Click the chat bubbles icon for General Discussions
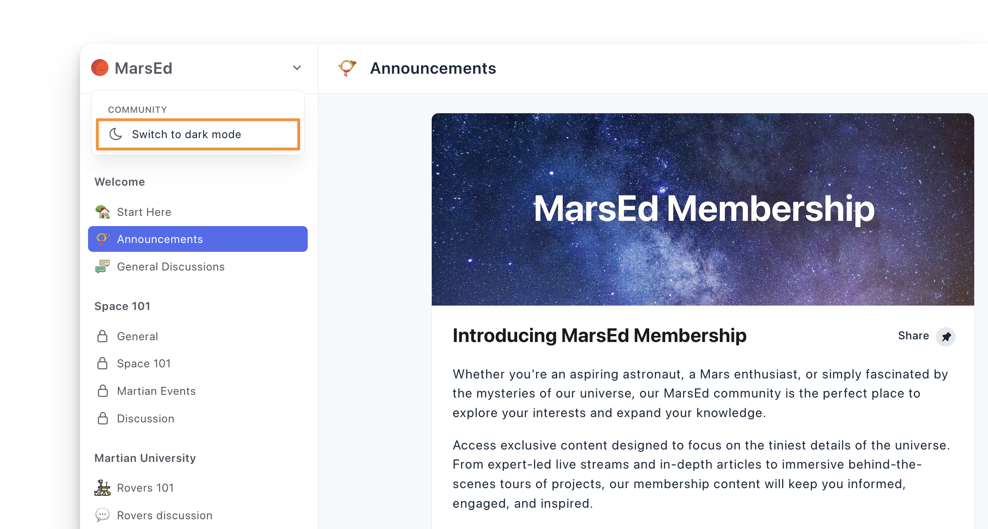 (x=103, y=266)
